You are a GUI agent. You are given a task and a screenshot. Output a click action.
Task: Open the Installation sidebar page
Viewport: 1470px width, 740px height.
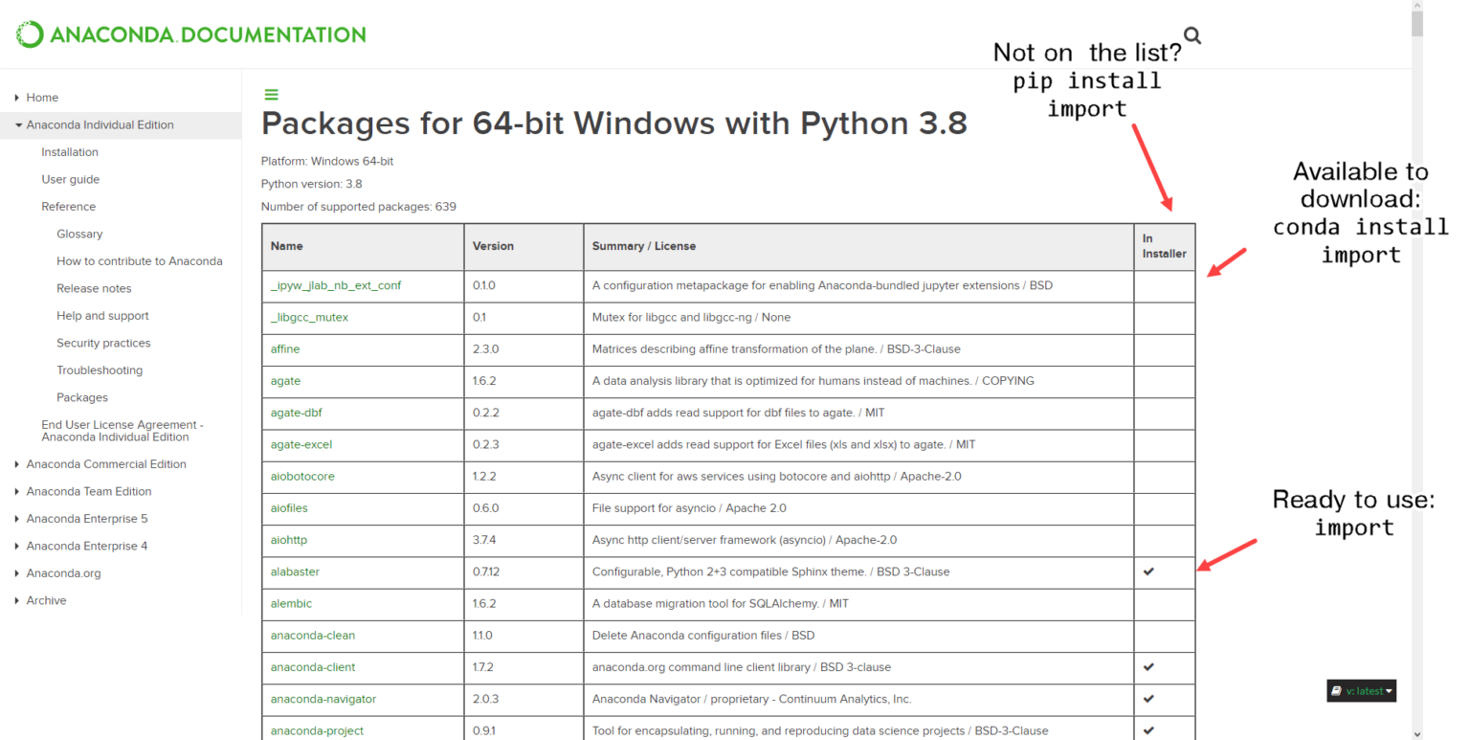[70, 152]
